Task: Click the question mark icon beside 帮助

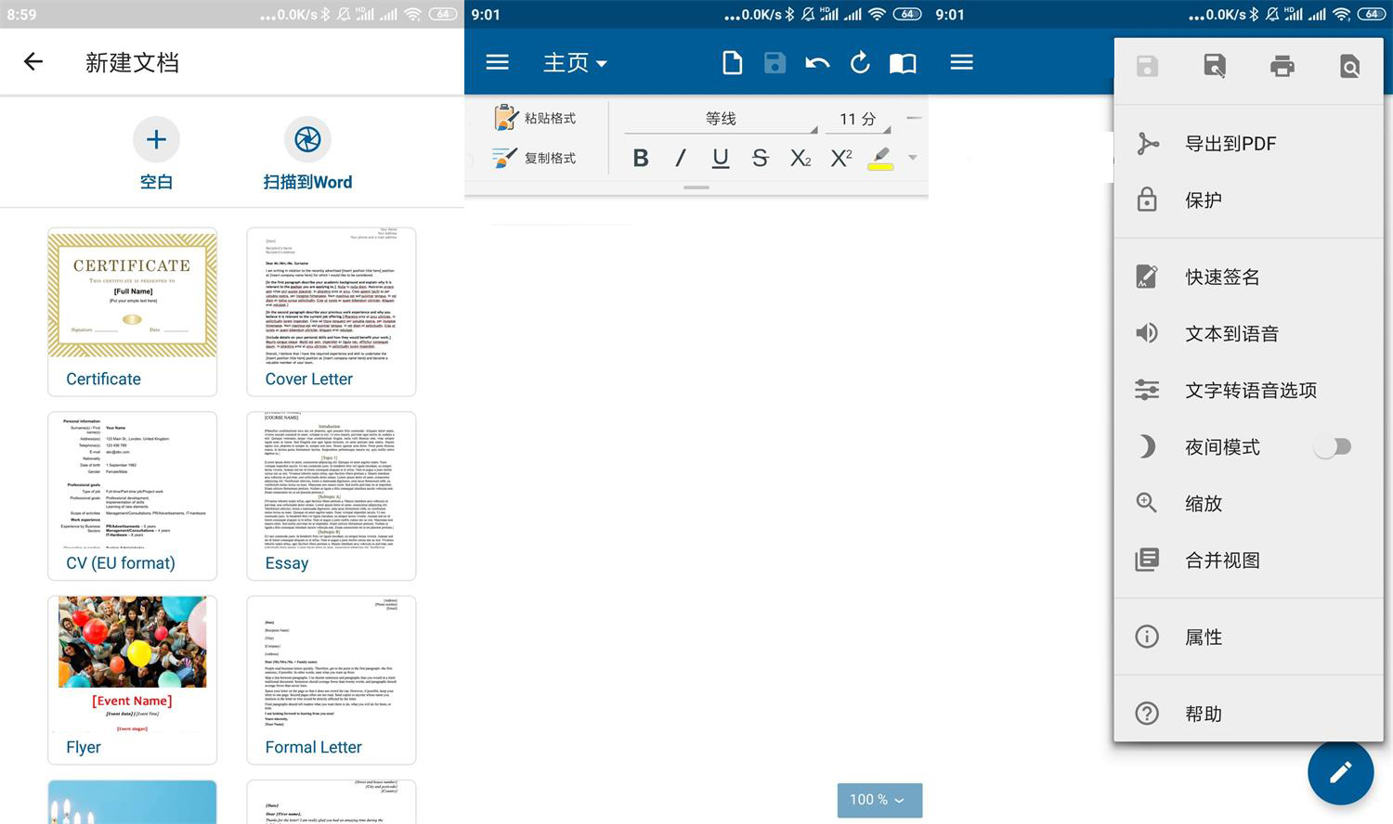Action: point(1148,713)
